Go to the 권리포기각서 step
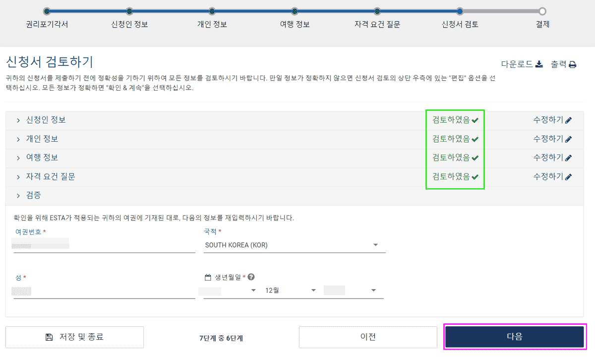Screen dimensions: 595x361 pyautogui.click(x=47, y=11)
